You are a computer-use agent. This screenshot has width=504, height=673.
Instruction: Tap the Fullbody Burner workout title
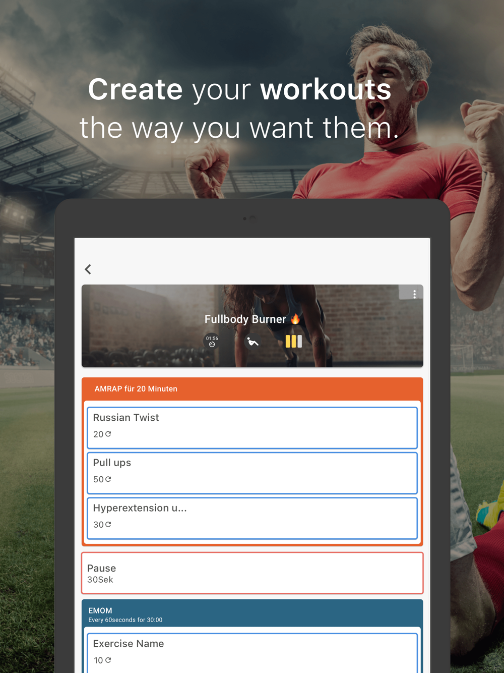245,319
